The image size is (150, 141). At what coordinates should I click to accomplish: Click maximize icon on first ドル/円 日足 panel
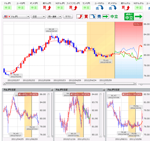pos(52,90)
